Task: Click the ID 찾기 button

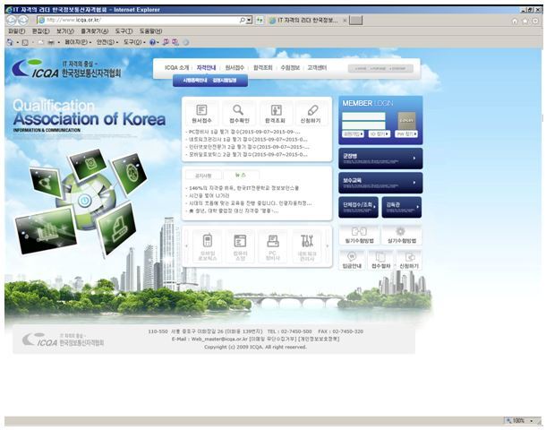Action: click(380, 133)
